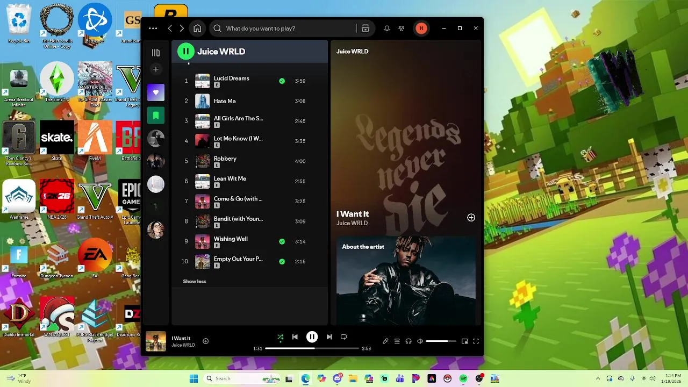
Task: Toggle saved checkmark on Lucid Dreams
Action: 282,81
